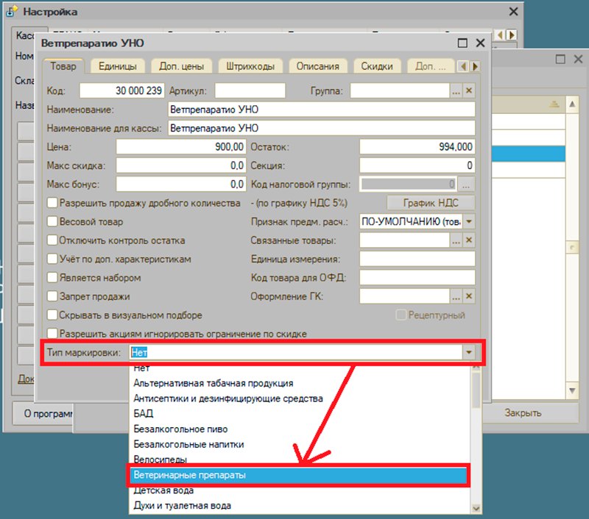Maximize the Ветпрепарато УНО dialog
The image size is (589, 519).
(462, 43)
